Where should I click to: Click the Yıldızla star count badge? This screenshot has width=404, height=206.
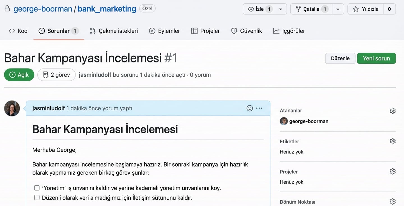389,9
